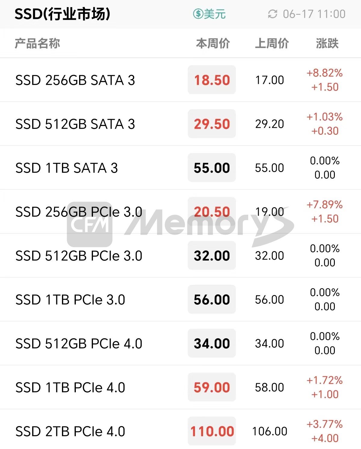Screen dimensions: 361x449
Task: Tap the 59.00 price badge
Action: point(212,387)
